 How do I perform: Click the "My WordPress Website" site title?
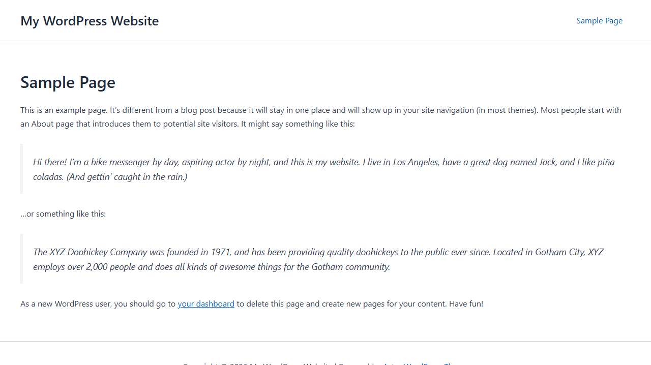point(89,21)
